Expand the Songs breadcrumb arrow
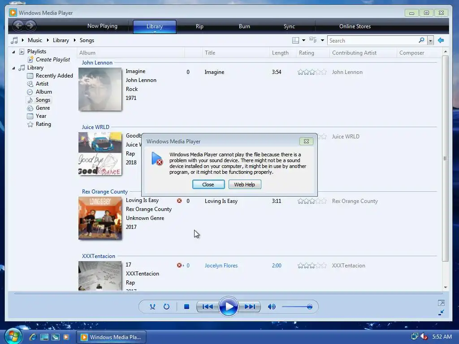The image size is (459, 344). pyautogui.click(x=75, y=40)
